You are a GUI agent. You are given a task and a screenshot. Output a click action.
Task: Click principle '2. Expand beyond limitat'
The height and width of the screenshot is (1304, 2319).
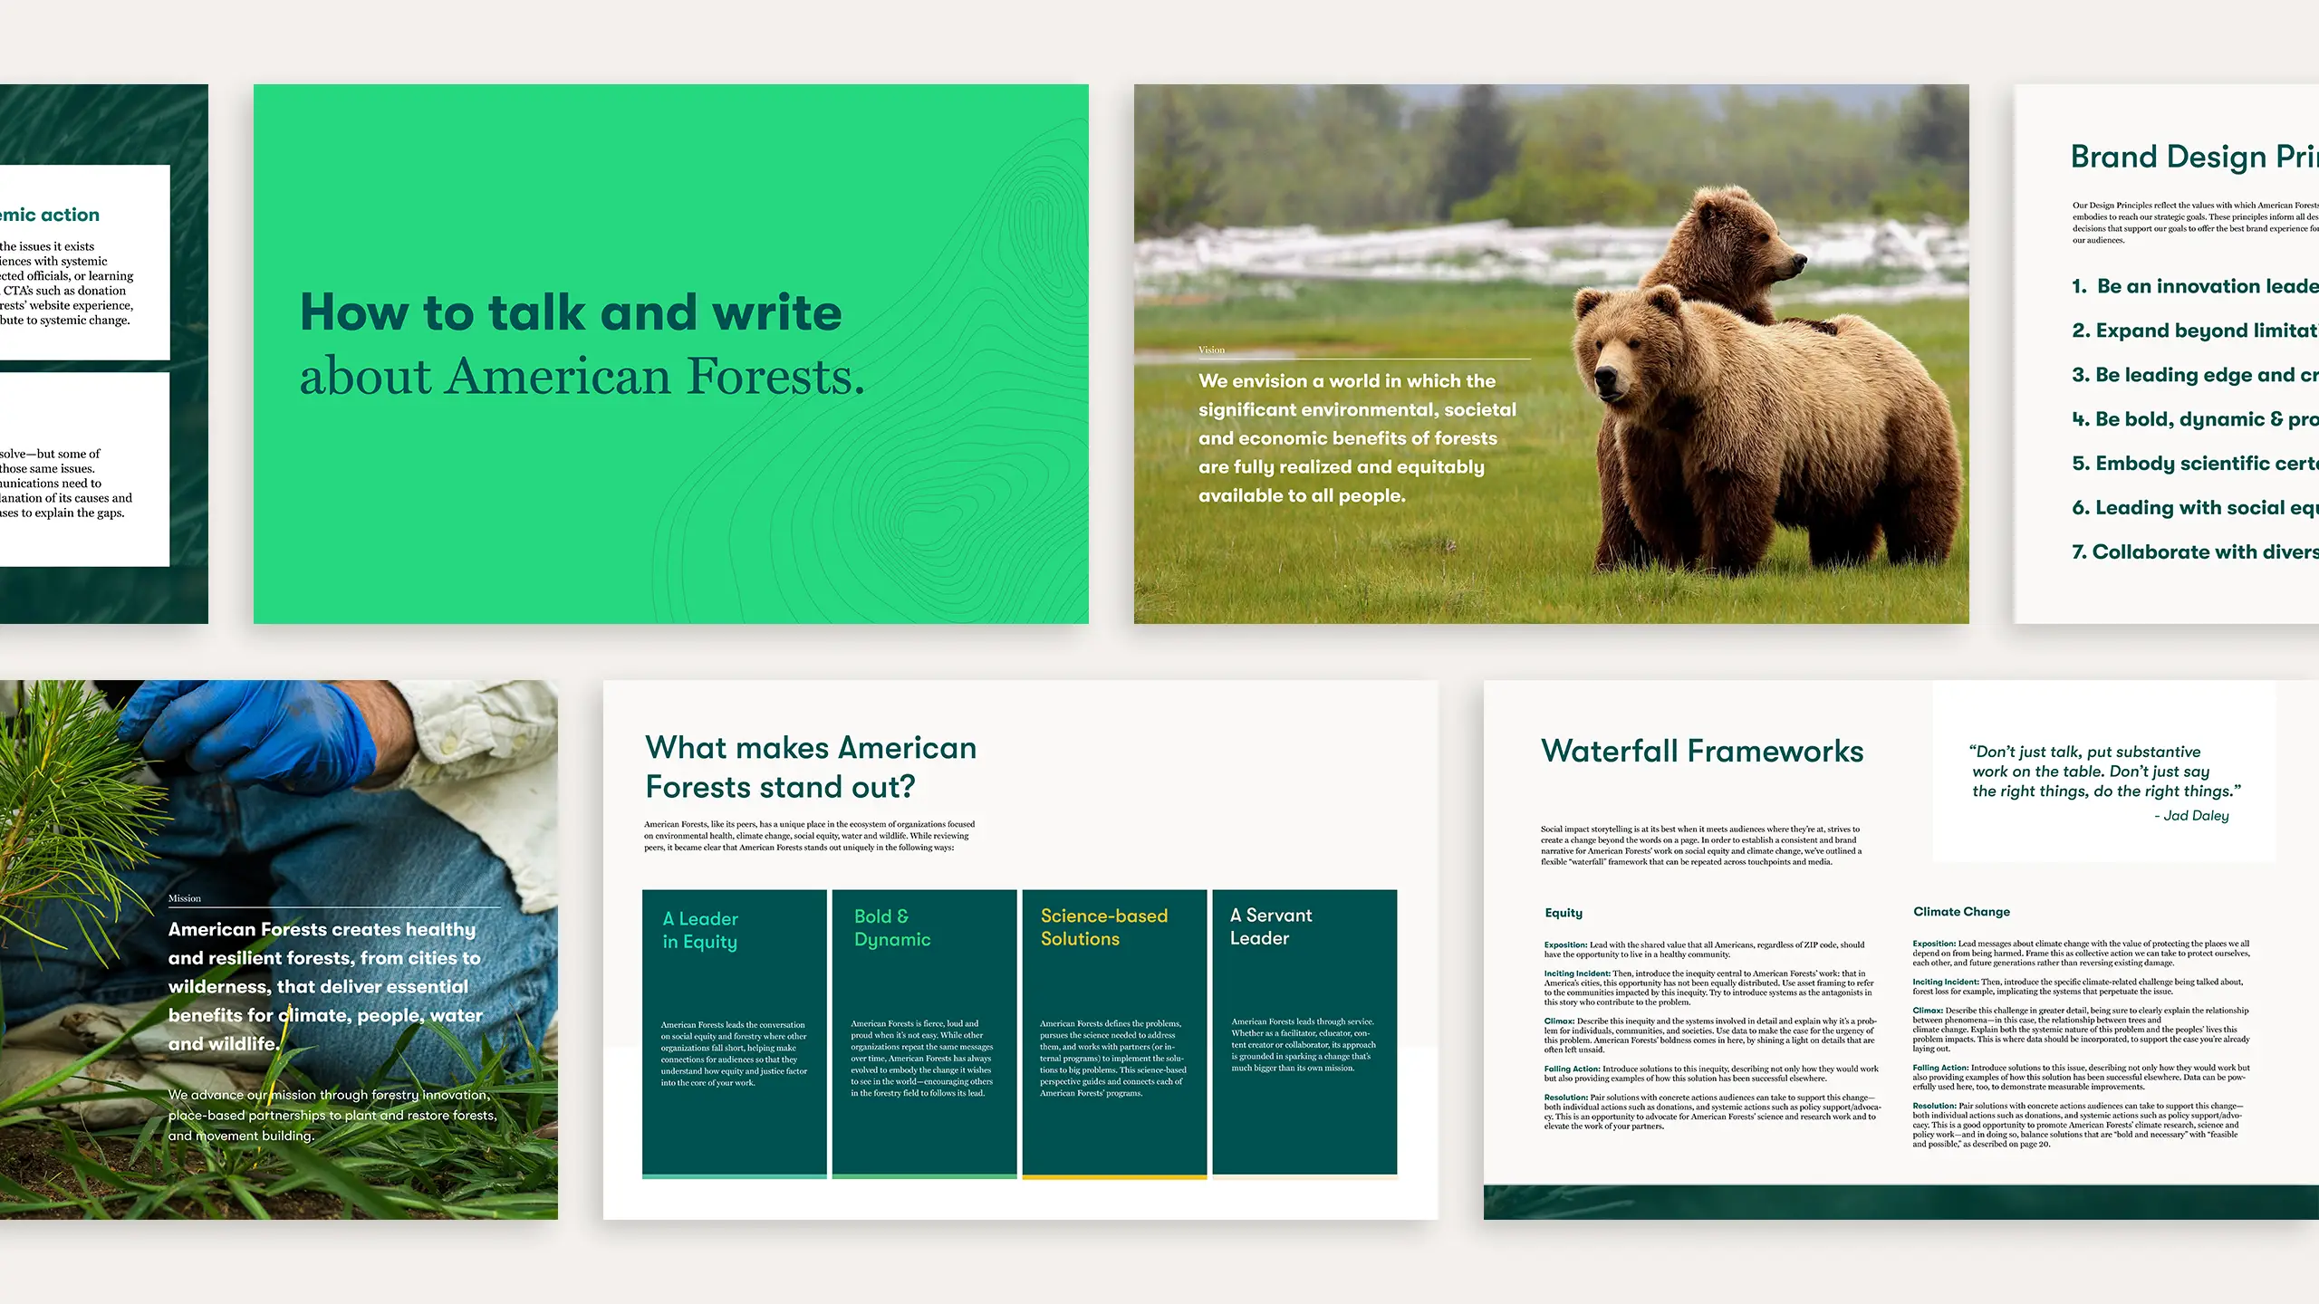(2195, 331)
